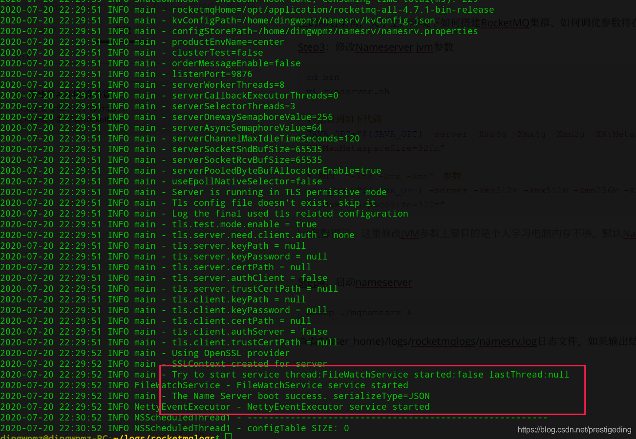Click the configStorePath namesrv.properties line
The image size is (636, 439).
[x=324, y=31]
